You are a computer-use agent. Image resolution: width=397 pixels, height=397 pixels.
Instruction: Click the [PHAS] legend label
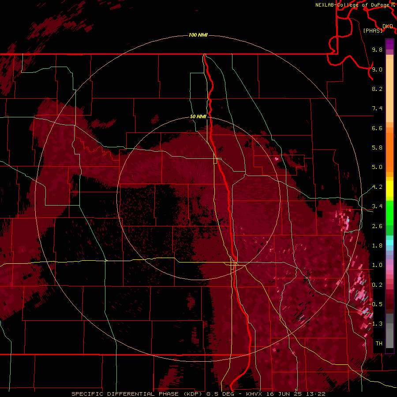tap(373, 30)
